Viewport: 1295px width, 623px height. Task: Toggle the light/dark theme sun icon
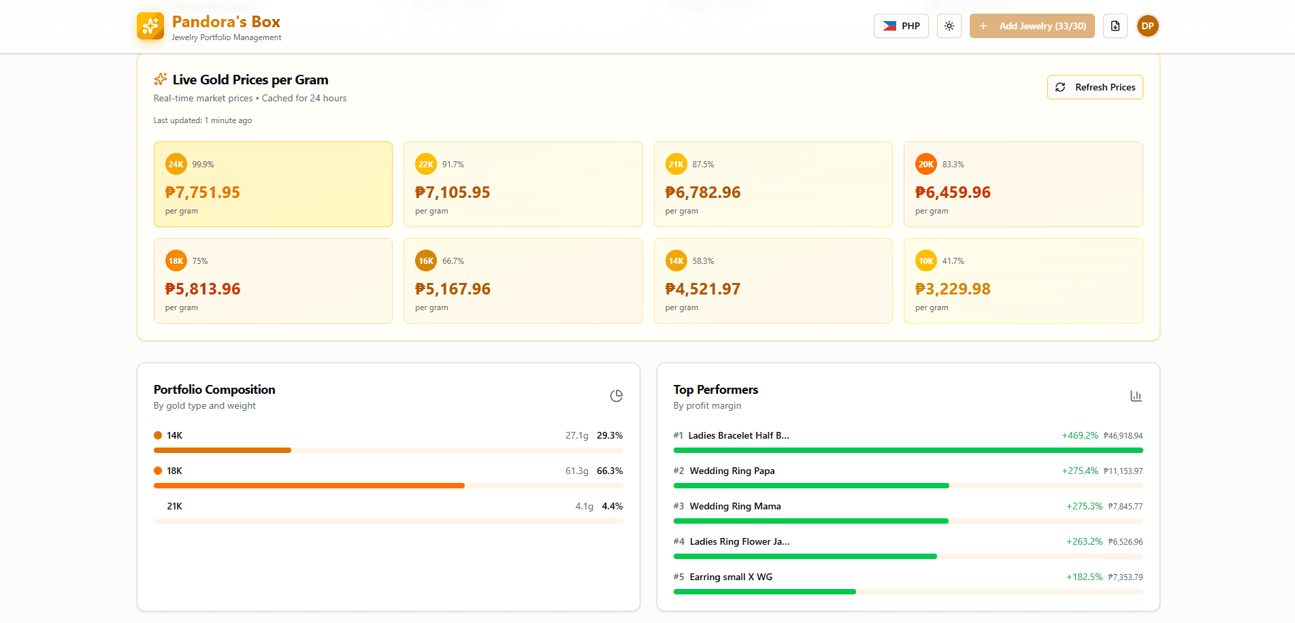(x=949, y=26)
